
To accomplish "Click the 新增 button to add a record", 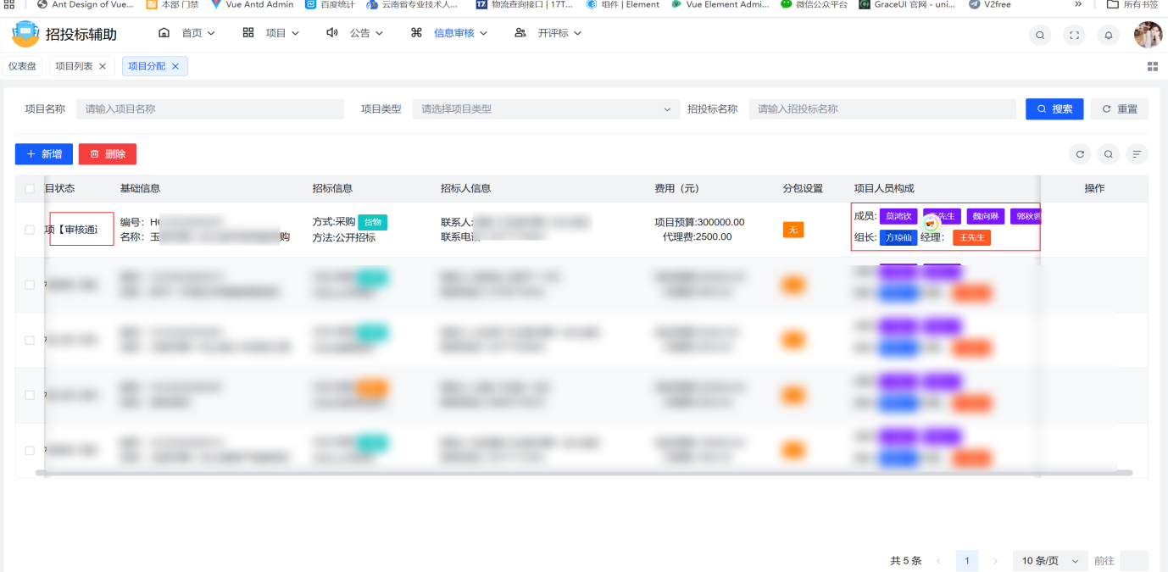I will click(43, 153).
